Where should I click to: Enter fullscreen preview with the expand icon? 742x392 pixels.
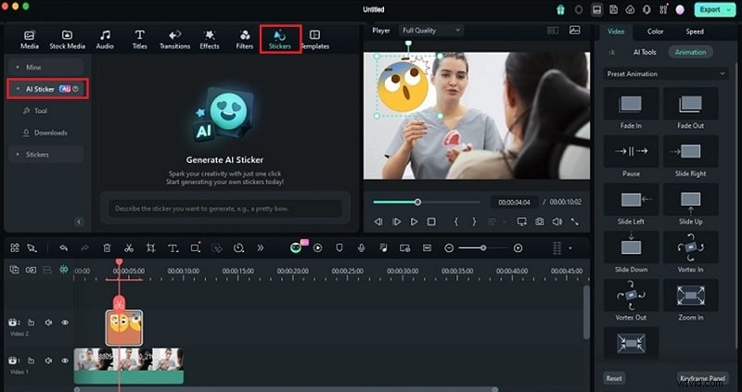pyautogui.click(x=574, y=221)
